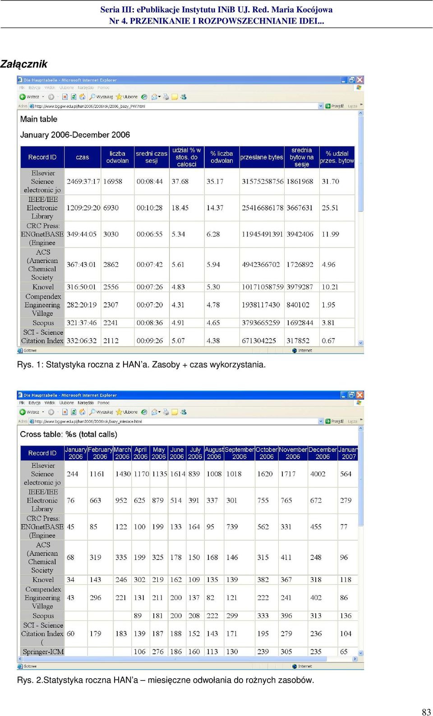433x716 pixels.
Task: Click forward arrow in Cross table window
Action: 51,412
